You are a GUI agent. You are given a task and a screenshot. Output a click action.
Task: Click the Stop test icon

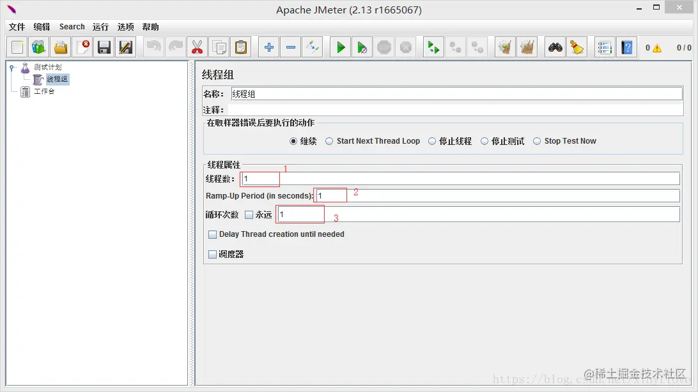[384, 47]
